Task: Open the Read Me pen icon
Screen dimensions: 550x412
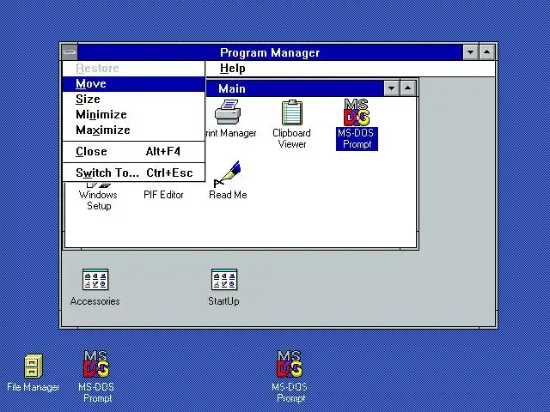Action: (227, 174)
